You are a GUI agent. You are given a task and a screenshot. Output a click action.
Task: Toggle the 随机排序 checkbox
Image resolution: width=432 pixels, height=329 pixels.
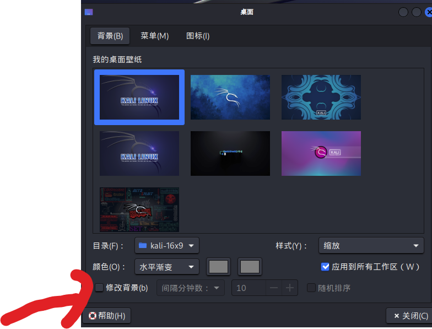pyautogui.click(x=311, y=288)
